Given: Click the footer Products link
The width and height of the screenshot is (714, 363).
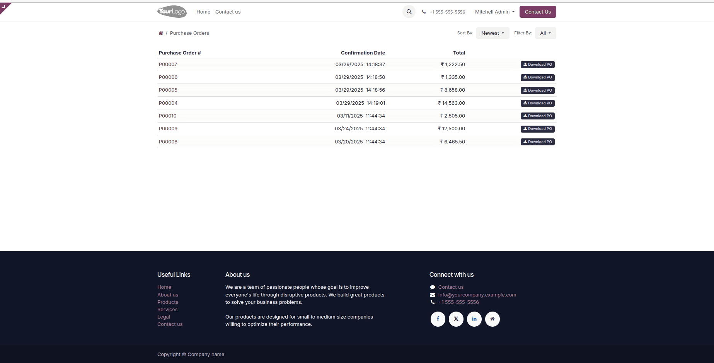Looking at the screenshot, I should (168, 302).
